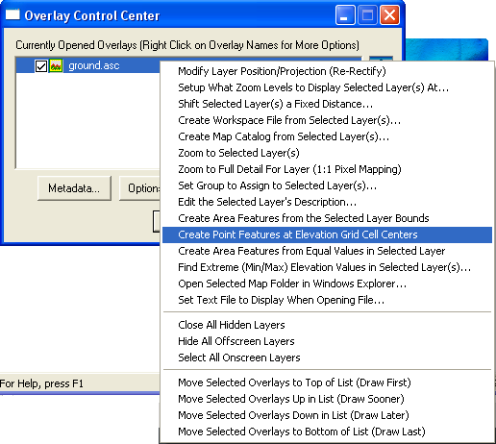This screenshot has height=444, width=496.
Task: Close the Overlay Control Center window
Action: click(389, 14)
